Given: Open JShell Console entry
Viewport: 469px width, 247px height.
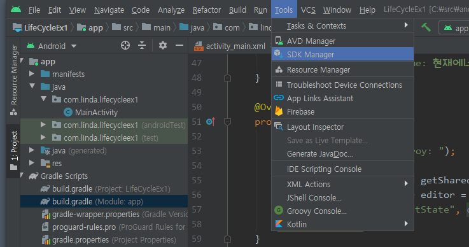Looking at the screenshot, I should [342, 197].
